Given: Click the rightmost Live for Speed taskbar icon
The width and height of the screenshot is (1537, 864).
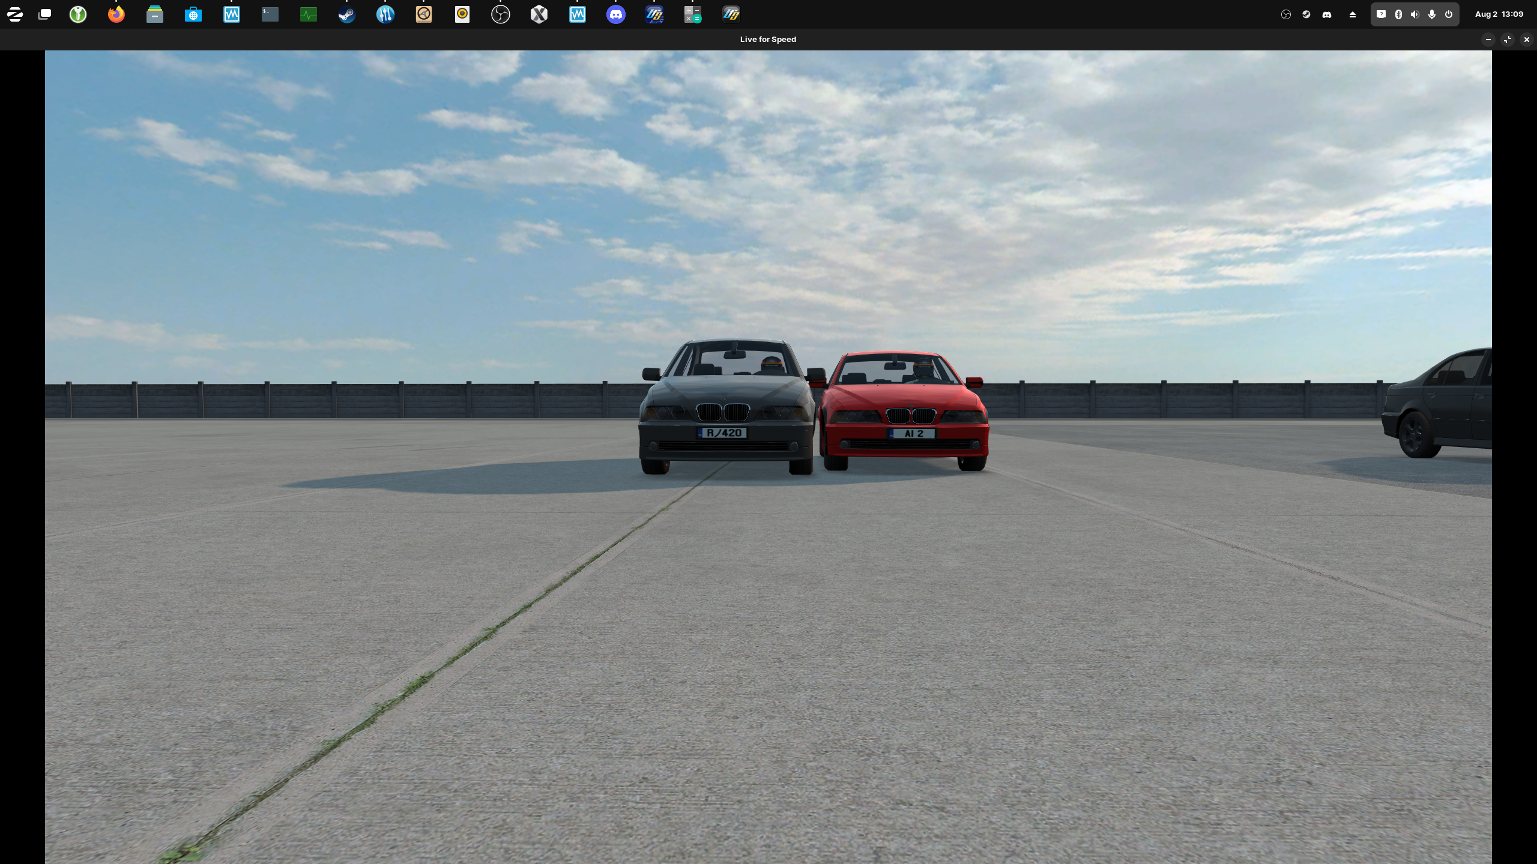Looking at the screenshot, I should coord(731,14).
